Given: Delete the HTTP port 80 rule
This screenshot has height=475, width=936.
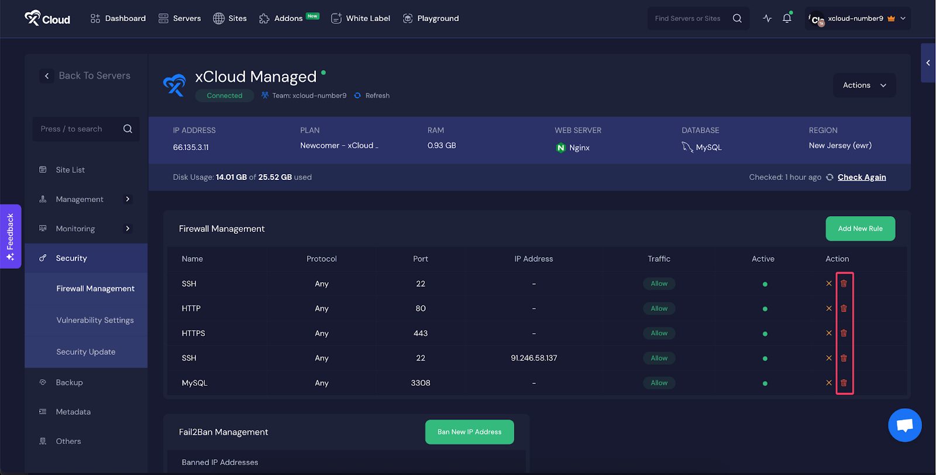Looking at the screenshot, I should (844, 308).
